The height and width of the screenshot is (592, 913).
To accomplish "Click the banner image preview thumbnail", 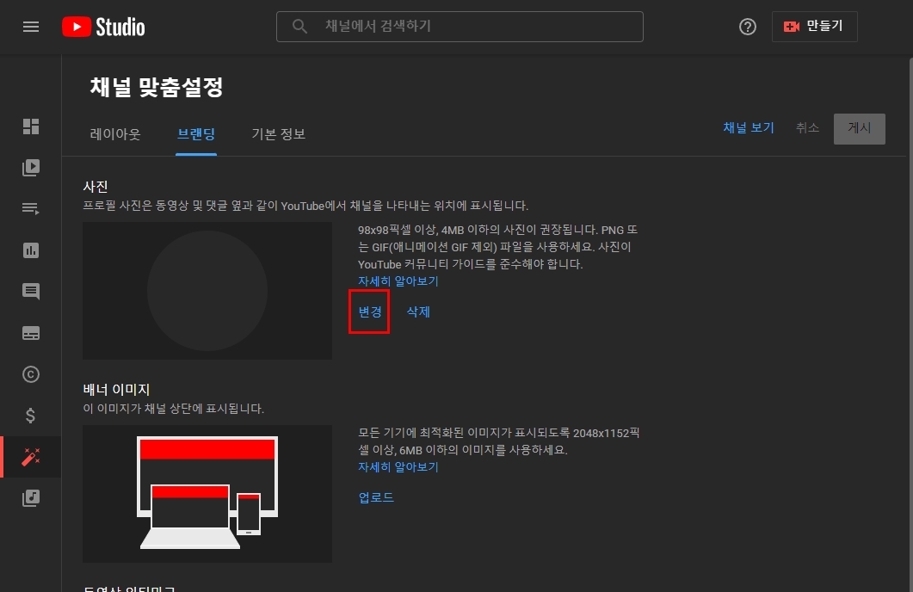I will pyautogui.click(x=207, y=494).
